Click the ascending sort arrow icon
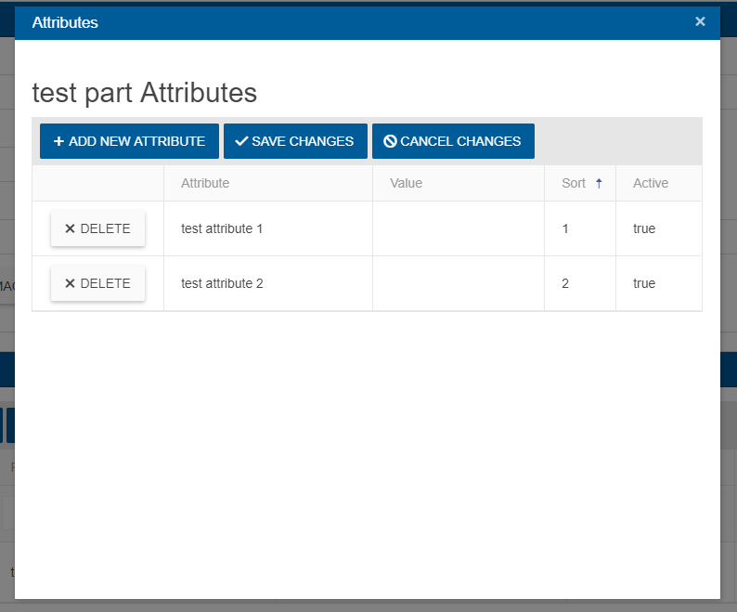Viewport: 737px width, 612px height. [x=599, y=183]
